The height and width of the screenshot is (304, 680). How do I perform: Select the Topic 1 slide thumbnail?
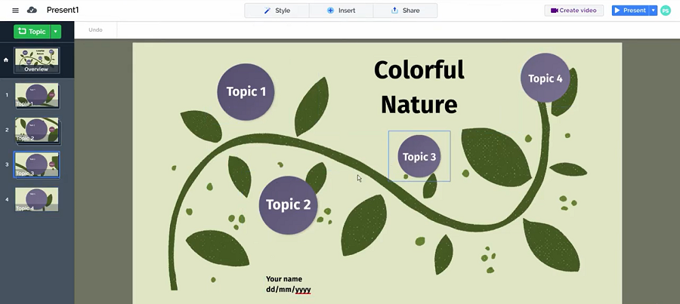tap(36, 96)
